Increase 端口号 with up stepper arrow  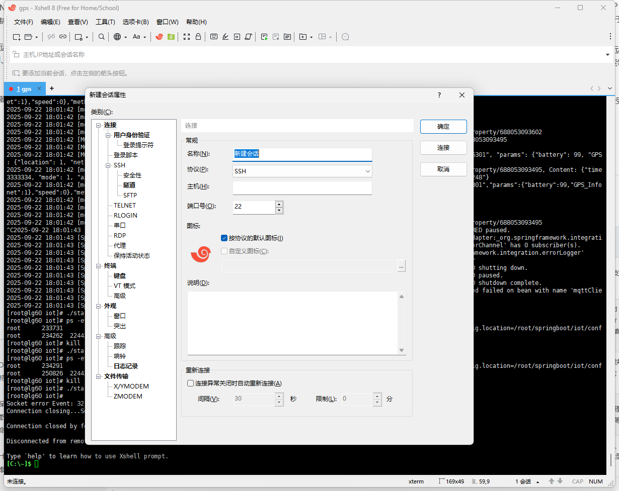[279, 204]
